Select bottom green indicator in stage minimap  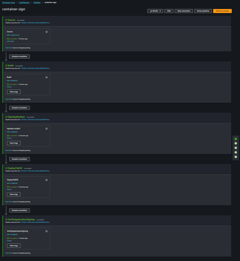(x=235, y=157)
